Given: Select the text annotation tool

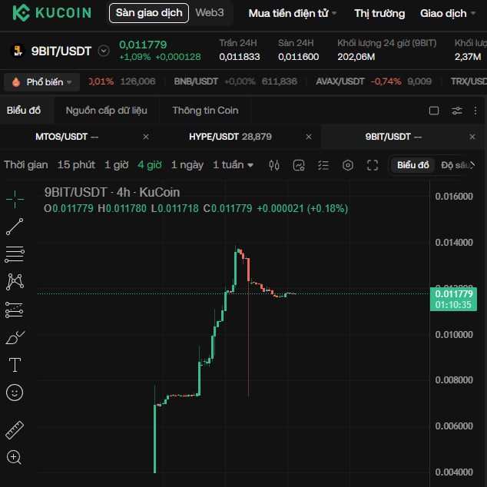Looking at the screenshot, I should (x=15, y=365).
